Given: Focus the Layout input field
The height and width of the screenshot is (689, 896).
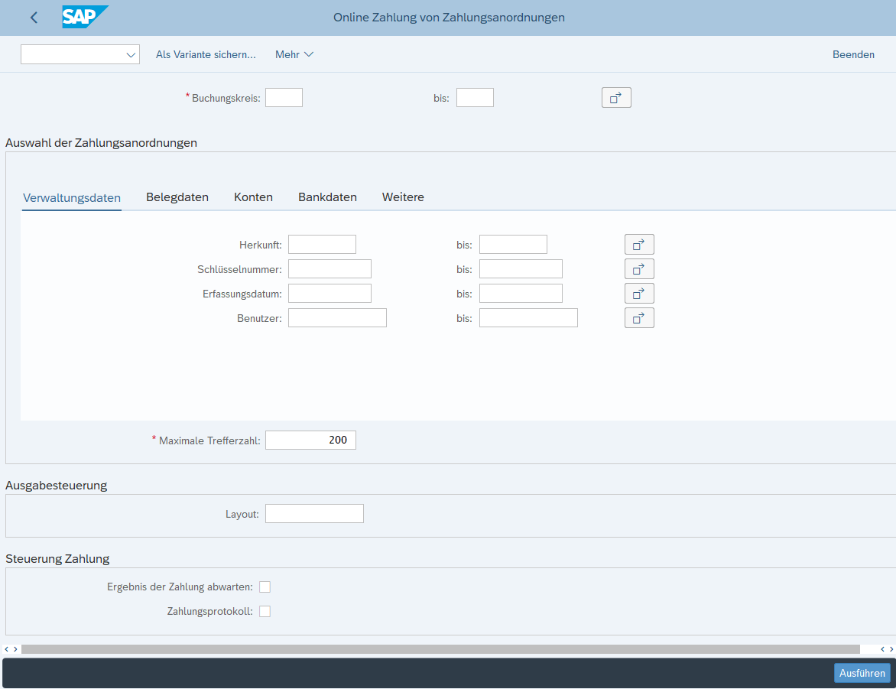Looking at the screenshot, I should pyautogui.click(x=314, y=514).
